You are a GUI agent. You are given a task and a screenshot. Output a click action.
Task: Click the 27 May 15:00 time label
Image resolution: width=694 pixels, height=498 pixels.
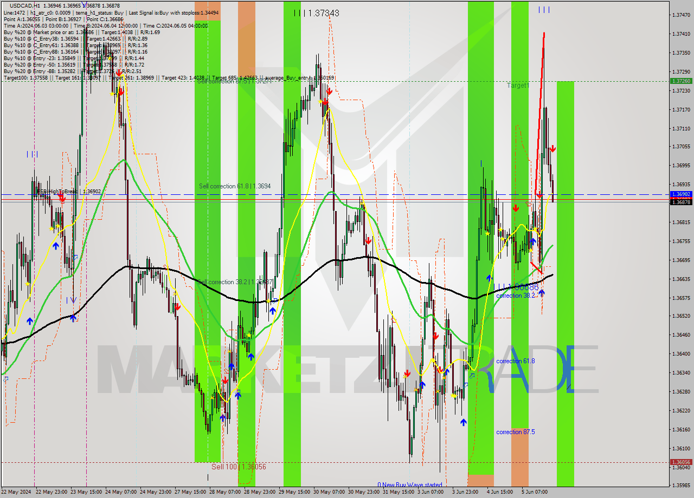190,492
